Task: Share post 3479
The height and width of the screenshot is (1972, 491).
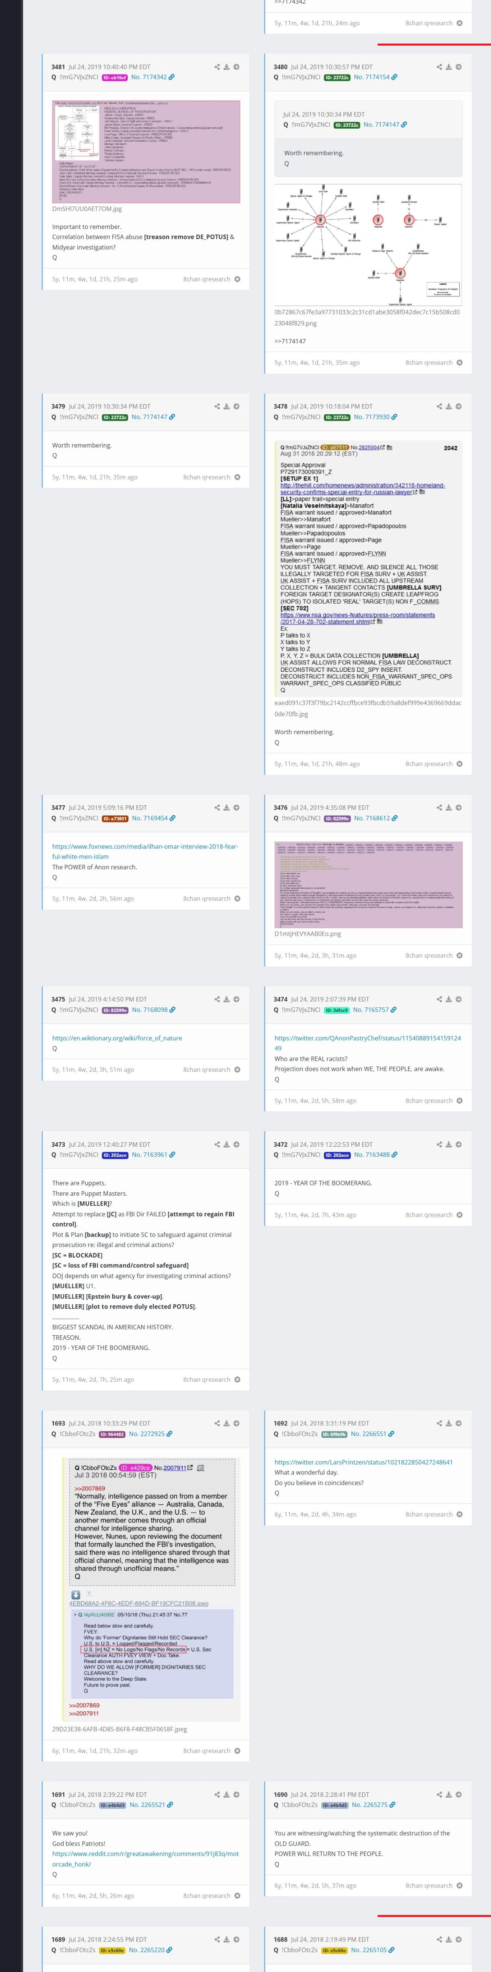Action: click(217, 407)
